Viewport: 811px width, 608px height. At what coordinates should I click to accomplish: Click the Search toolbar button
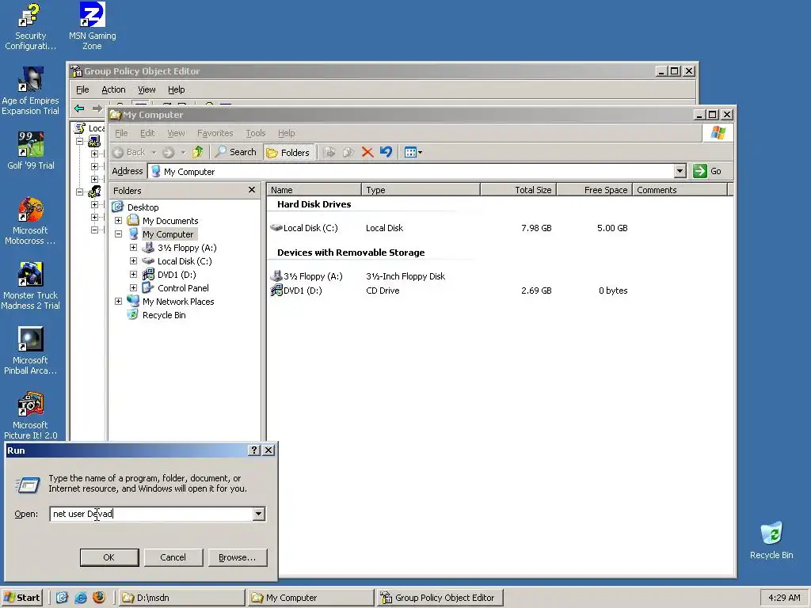[236, 152]
